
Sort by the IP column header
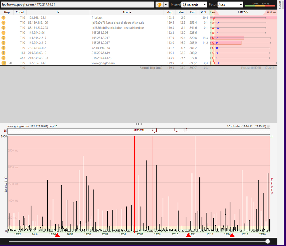tap(58, 12)
